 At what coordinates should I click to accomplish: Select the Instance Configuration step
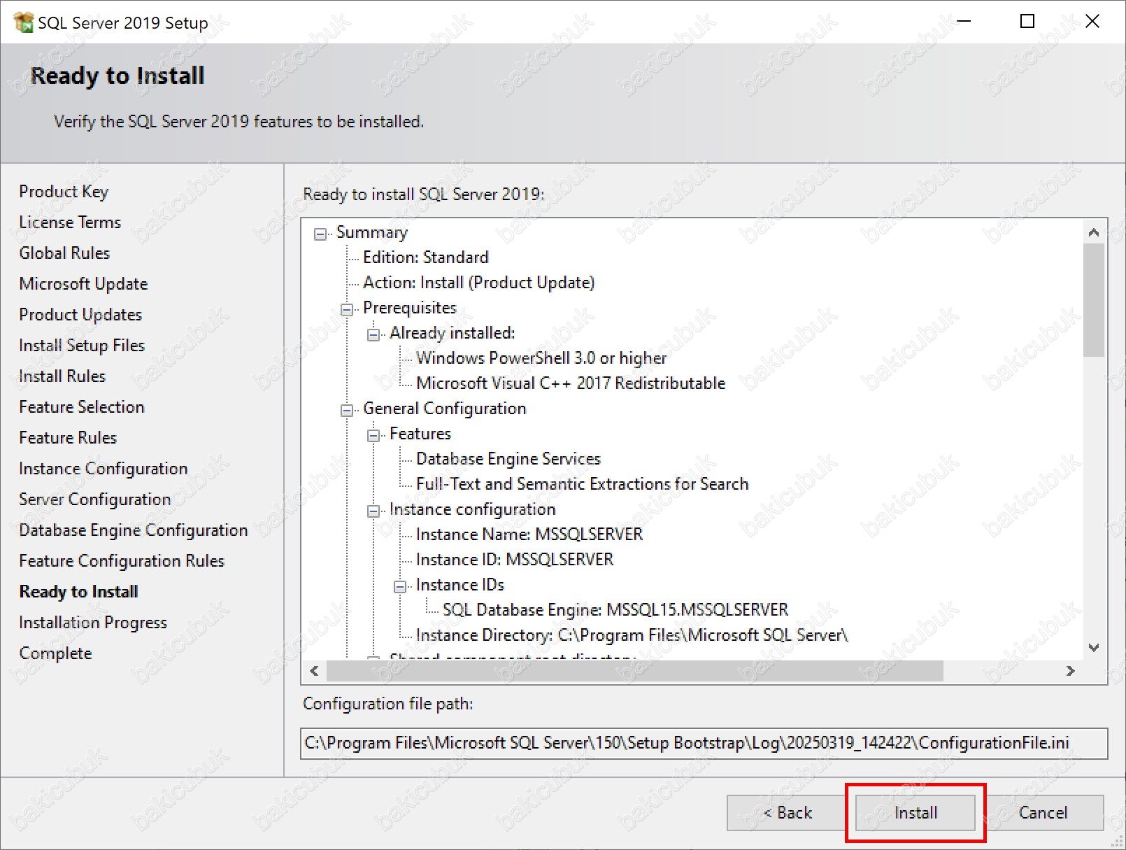(x=104, y=469)
